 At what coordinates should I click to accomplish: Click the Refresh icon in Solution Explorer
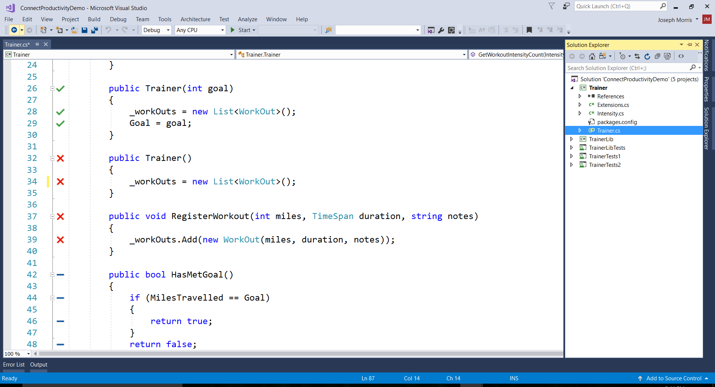(x=648, y=56)
